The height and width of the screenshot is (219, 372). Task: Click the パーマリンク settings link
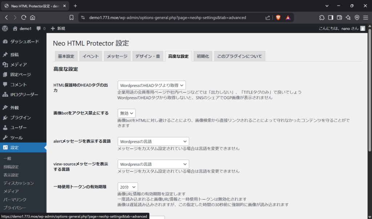pyautogui.click(x=15, y=199)
